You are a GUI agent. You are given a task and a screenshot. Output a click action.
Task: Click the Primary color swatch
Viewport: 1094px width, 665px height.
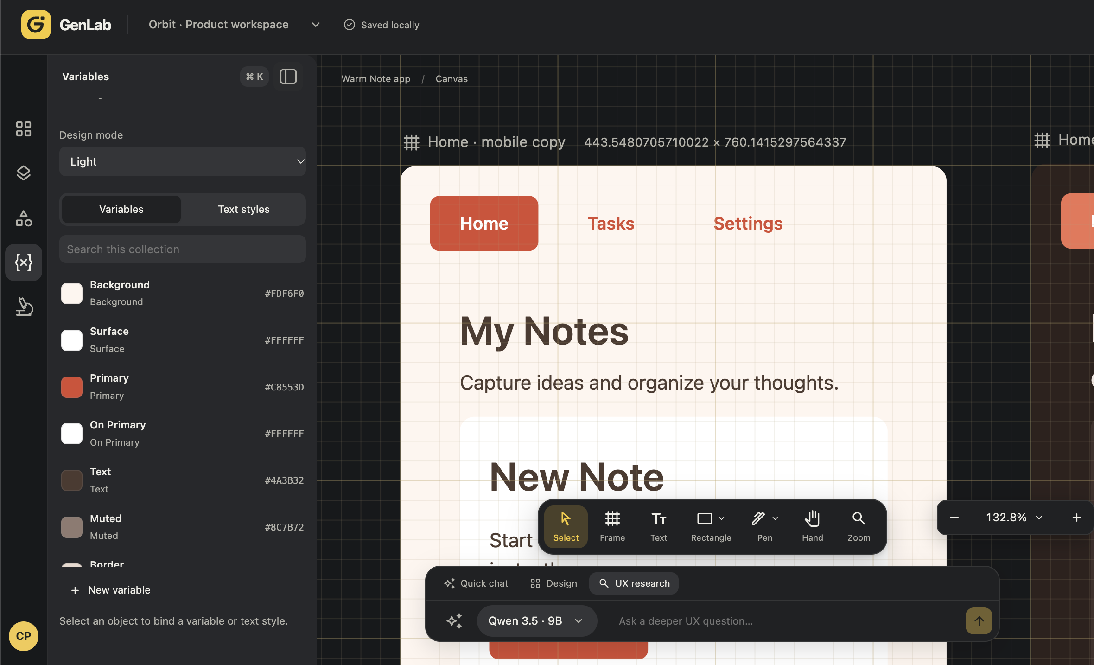point(72,387)
